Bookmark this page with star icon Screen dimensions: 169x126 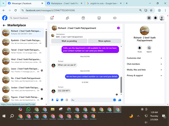pyautogui.click(x=151, y=10)
